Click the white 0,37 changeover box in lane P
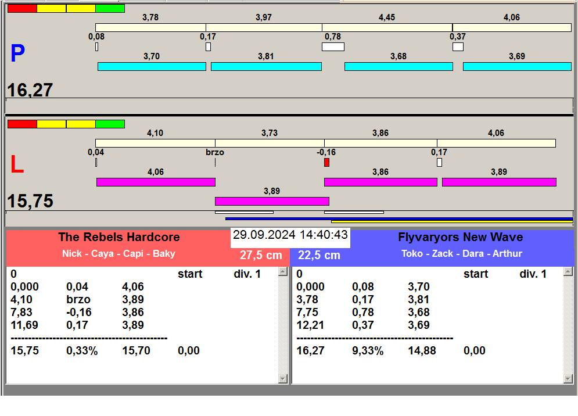The image size is (578, 416). coord(458,46)
